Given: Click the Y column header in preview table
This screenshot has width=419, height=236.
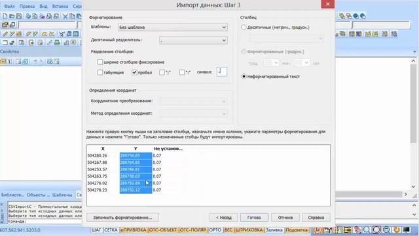Looking at the screenshot, I should pos(136,149).
